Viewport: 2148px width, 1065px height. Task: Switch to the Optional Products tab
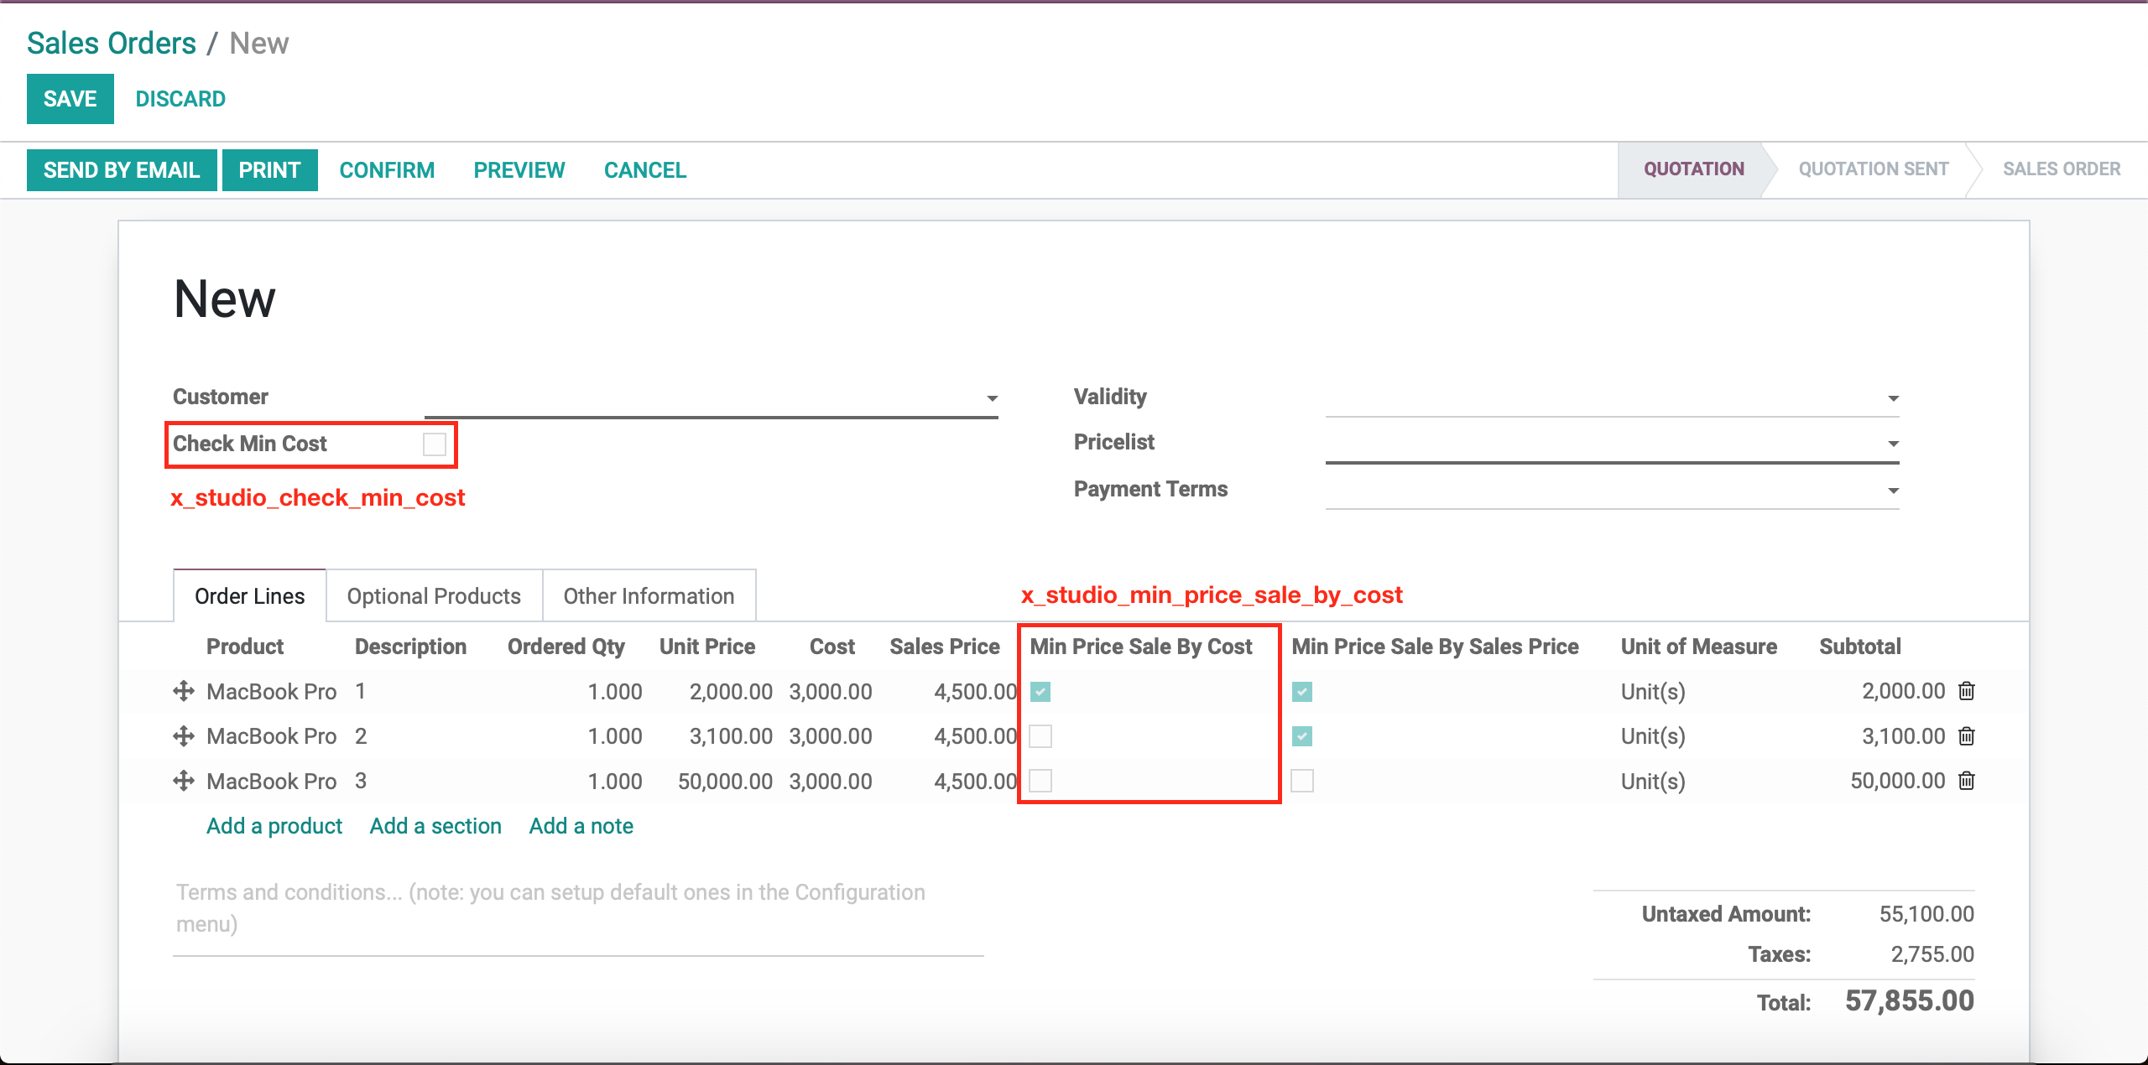pyautogui.click(x=434, y=596)
